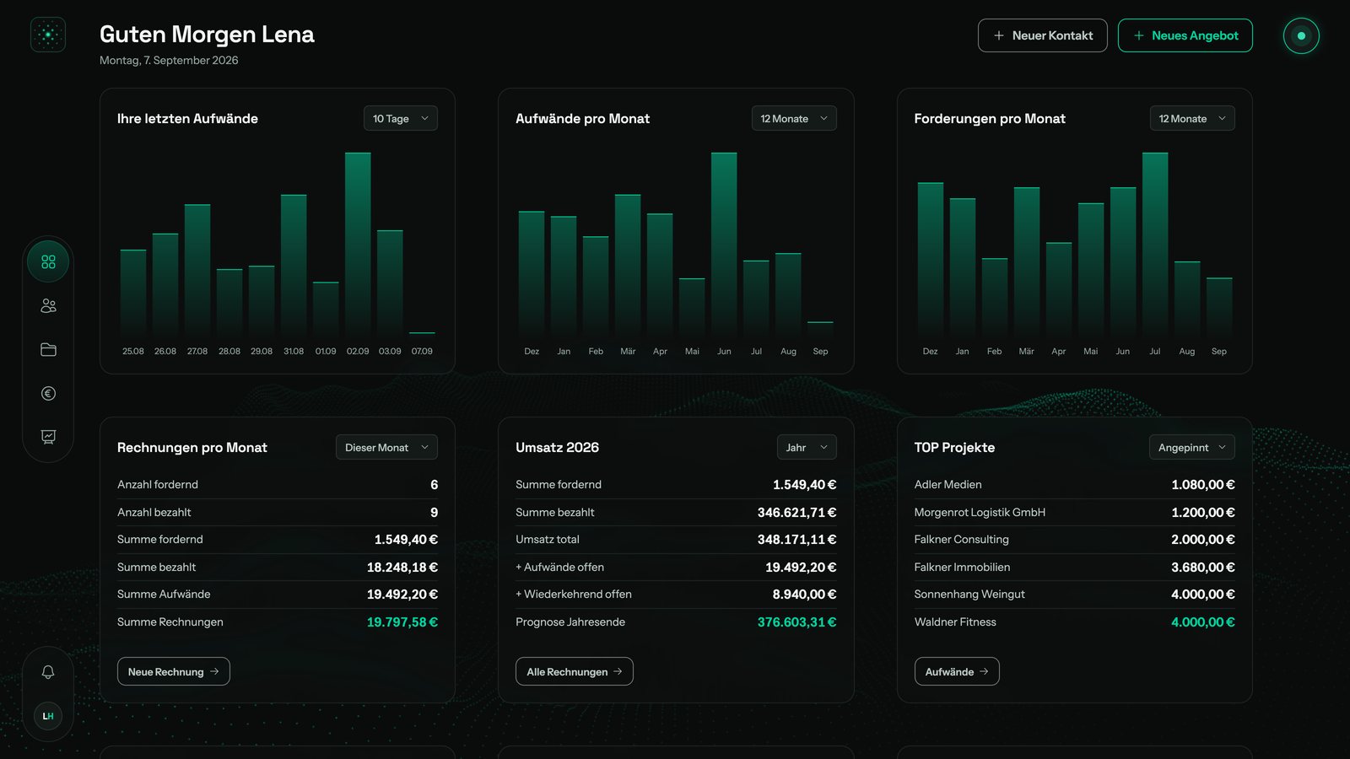1350x759 pixels.
Task: Click the Neuer Kontakt button
Action: click(x=1043, y=35)
